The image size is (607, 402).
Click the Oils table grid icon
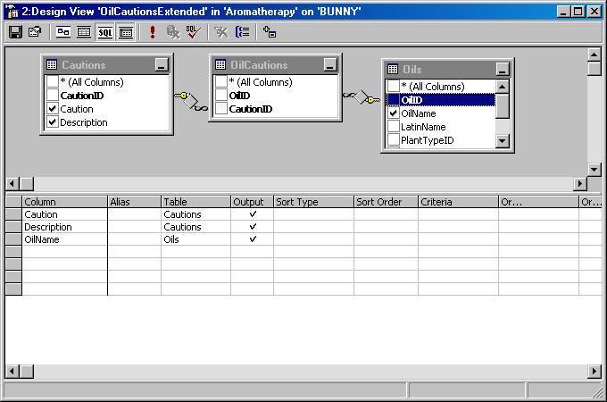point(393,70)
